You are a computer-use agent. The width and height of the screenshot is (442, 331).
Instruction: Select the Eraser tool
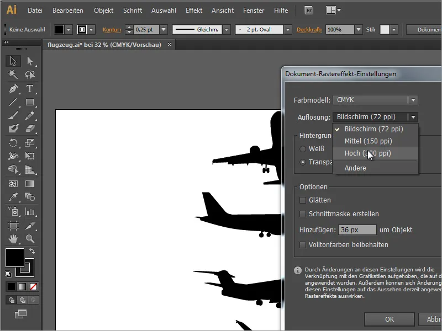tap(30, 129)
